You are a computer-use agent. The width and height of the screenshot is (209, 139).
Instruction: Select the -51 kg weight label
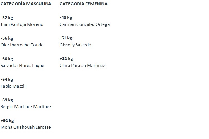pyautogui.click(x=66, y=38)
